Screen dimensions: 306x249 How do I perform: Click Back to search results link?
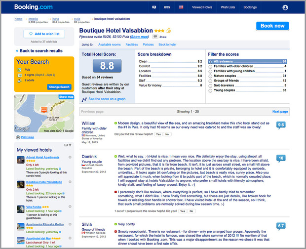[41, 51]
